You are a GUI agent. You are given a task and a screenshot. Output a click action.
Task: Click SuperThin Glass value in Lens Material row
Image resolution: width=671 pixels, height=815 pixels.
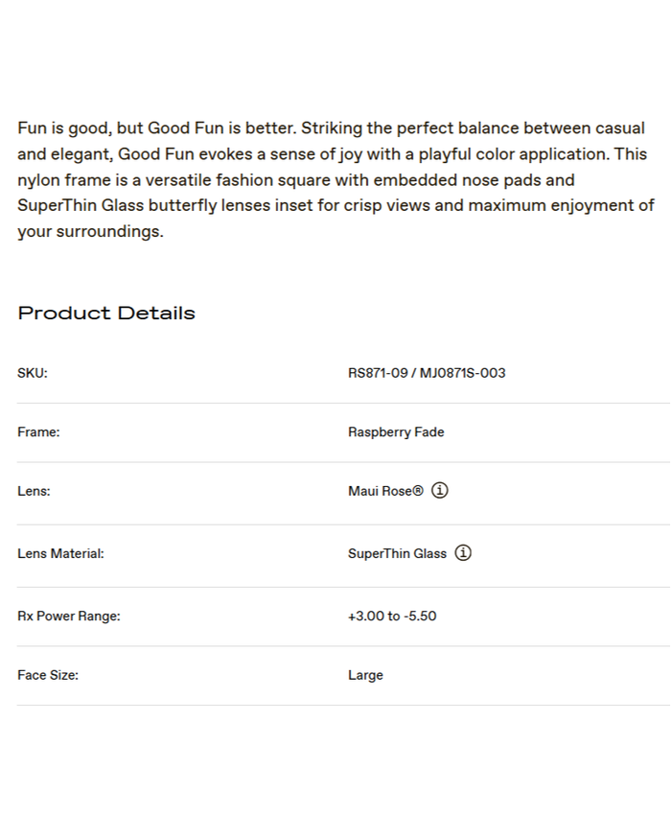click(x=397, y=553)
